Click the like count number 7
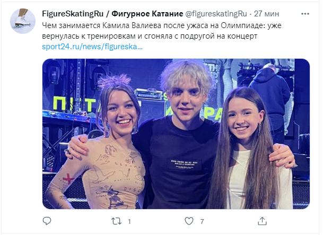Screen dimensions: 323x235 [202, 221]
